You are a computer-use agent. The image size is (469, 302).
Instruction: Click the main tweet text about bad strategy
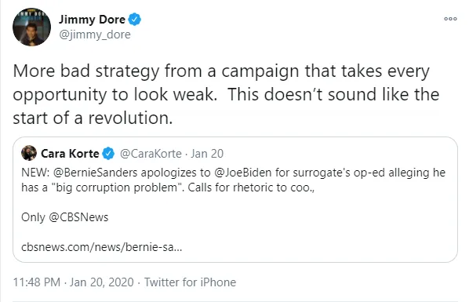coord(226,95)
